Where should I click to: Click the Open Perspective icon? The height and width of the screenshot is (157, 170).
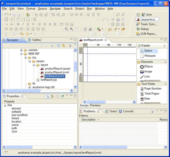click(138, 15)
